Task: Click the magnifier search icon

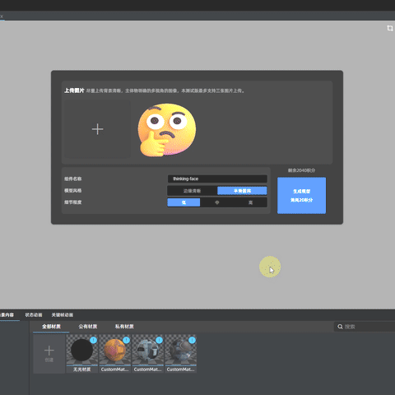Action: tap(340, 327)
